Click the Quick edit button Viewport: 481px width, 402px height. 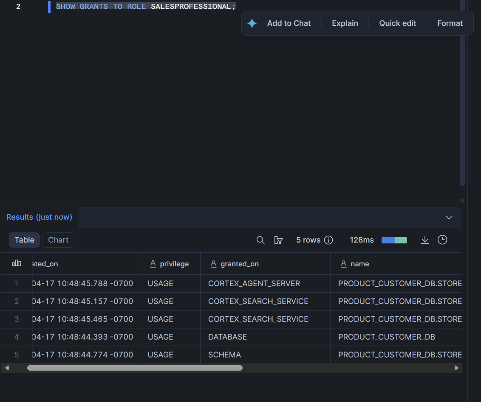pos(397,23)
